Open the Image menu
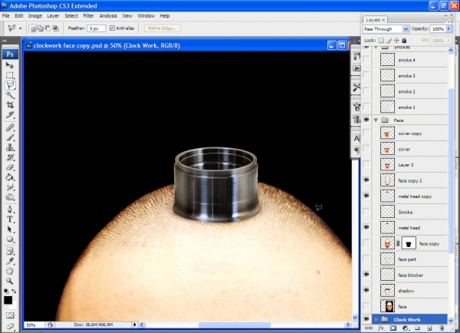This screenshot has height=333, width=460. pyautogui.click(x=35, y=16)
